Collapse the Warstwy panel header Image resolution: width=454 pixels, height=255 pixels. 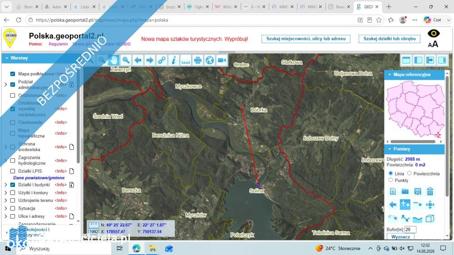(42, 58)
